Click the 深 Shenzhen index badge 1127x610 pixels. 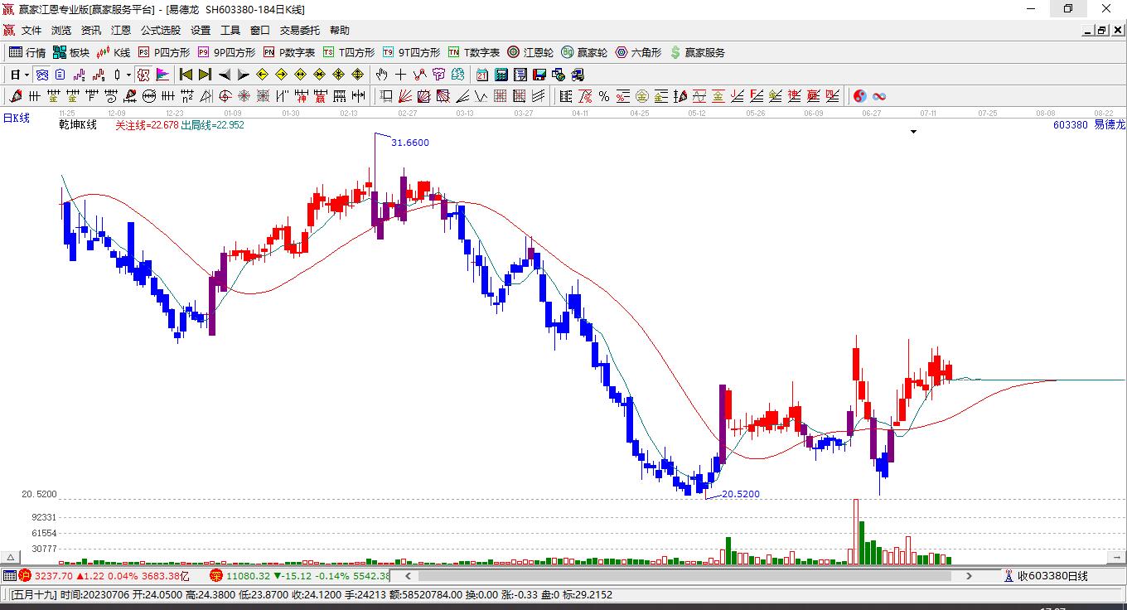click(x=216, y=575)
